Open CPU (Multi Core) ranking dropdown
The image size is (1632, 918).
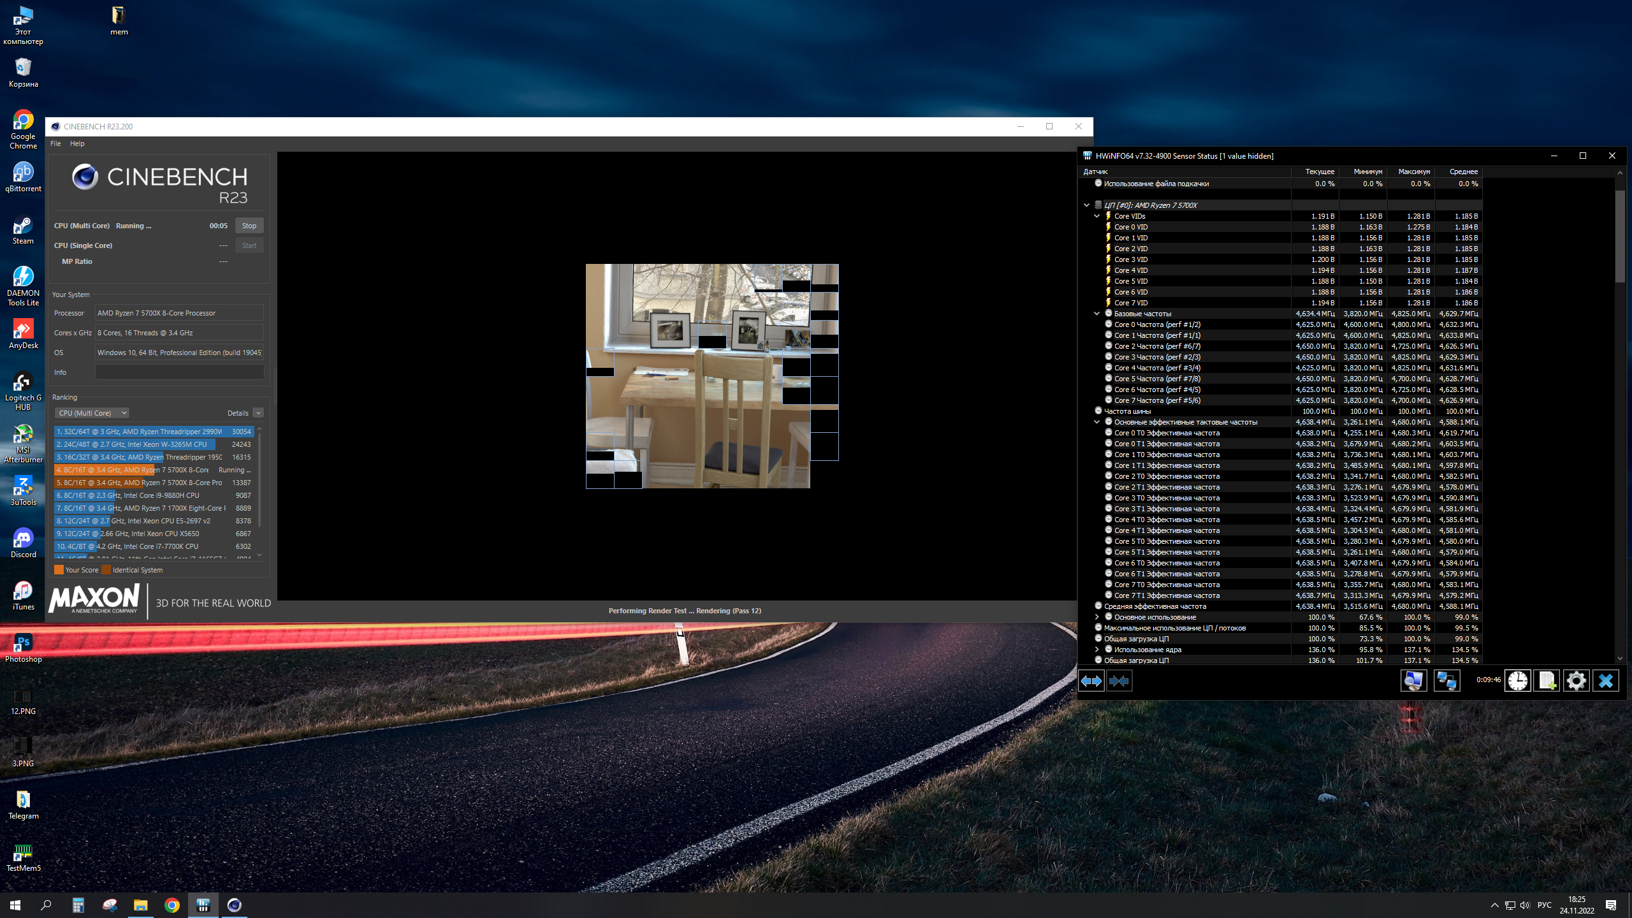(92, 413)
